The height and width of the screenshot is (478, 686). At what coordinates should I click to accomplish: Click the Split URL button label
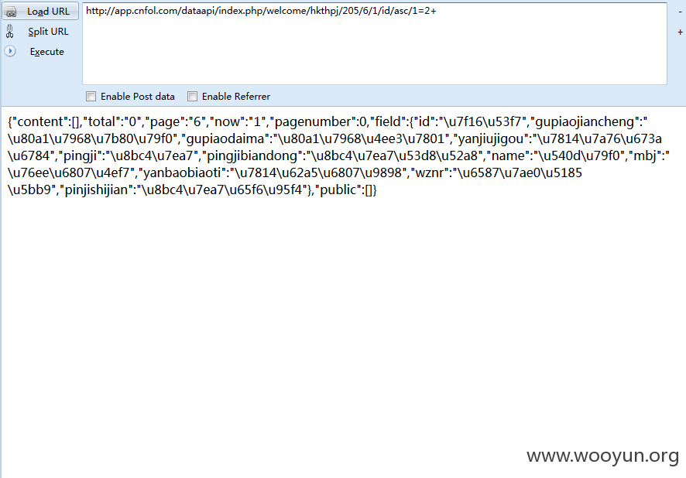click(48, 32)
